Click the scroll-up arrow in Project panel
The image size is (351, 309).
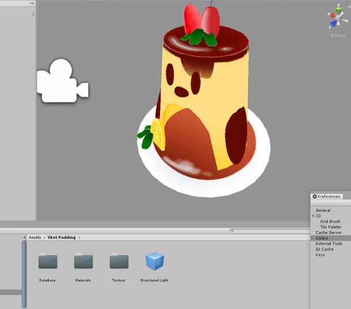tap(24, 237)
